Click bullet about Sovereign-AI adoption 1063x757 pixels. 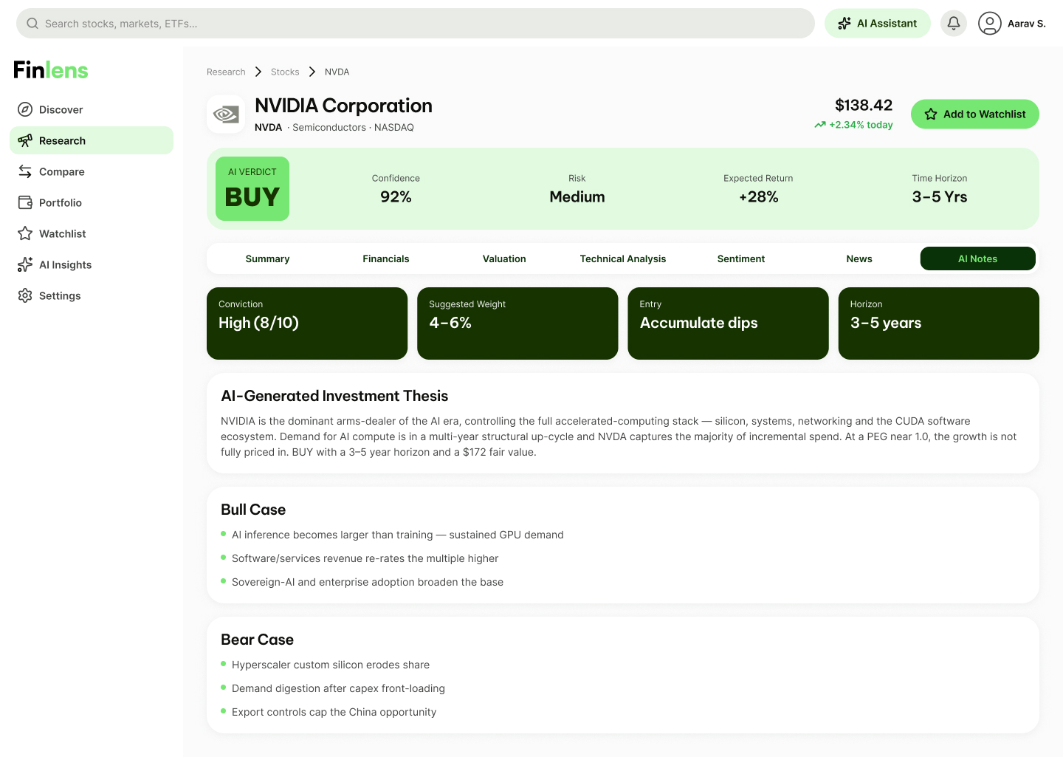[x=368, y=582]
